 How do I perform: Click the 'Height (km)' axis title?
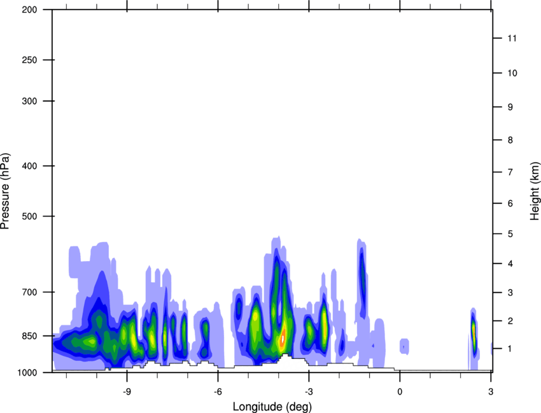(x=535, y=191)
